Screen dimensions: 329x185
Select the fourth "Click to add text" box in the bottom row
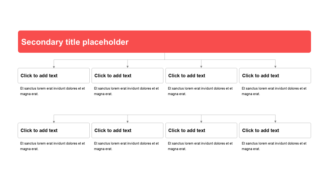coord(275,130)
